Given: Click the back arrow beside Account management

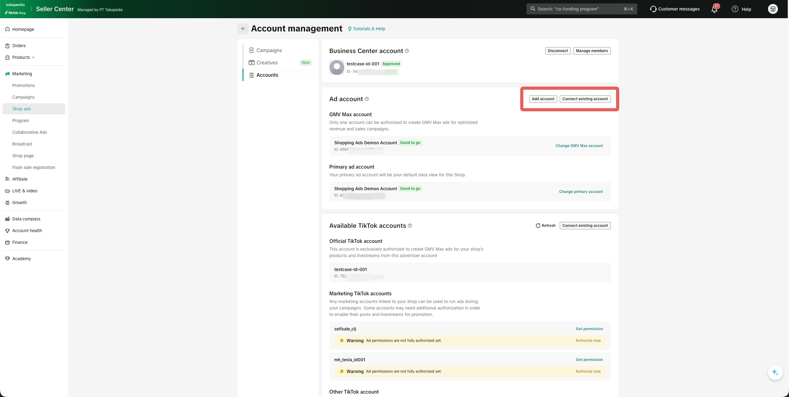Looking at the screenshot, I should point(243,29).
